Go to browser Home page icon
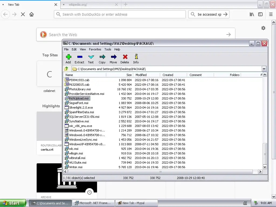Screen dimensions: 276x207 (32, 15)
